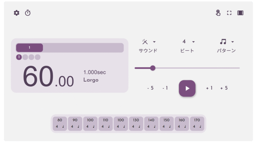Expand the サウンド dropdown arrow

[x=154, y=42]
